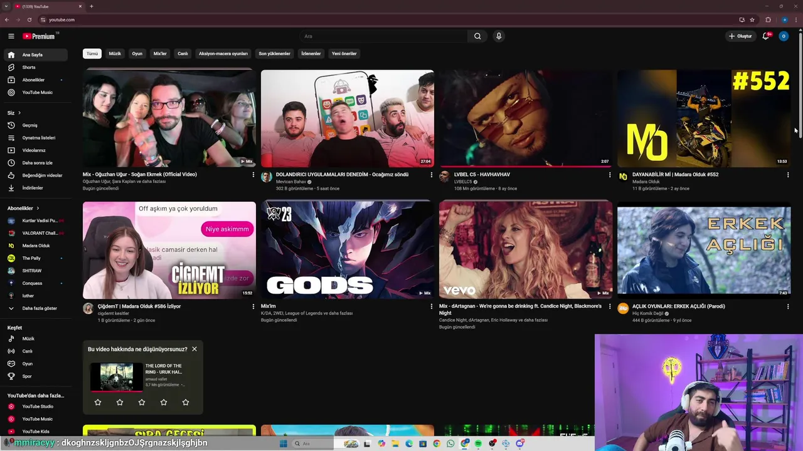Open Oynatma listeleri playlists
This screenshot has width=803, height=451.
point(35,138)
